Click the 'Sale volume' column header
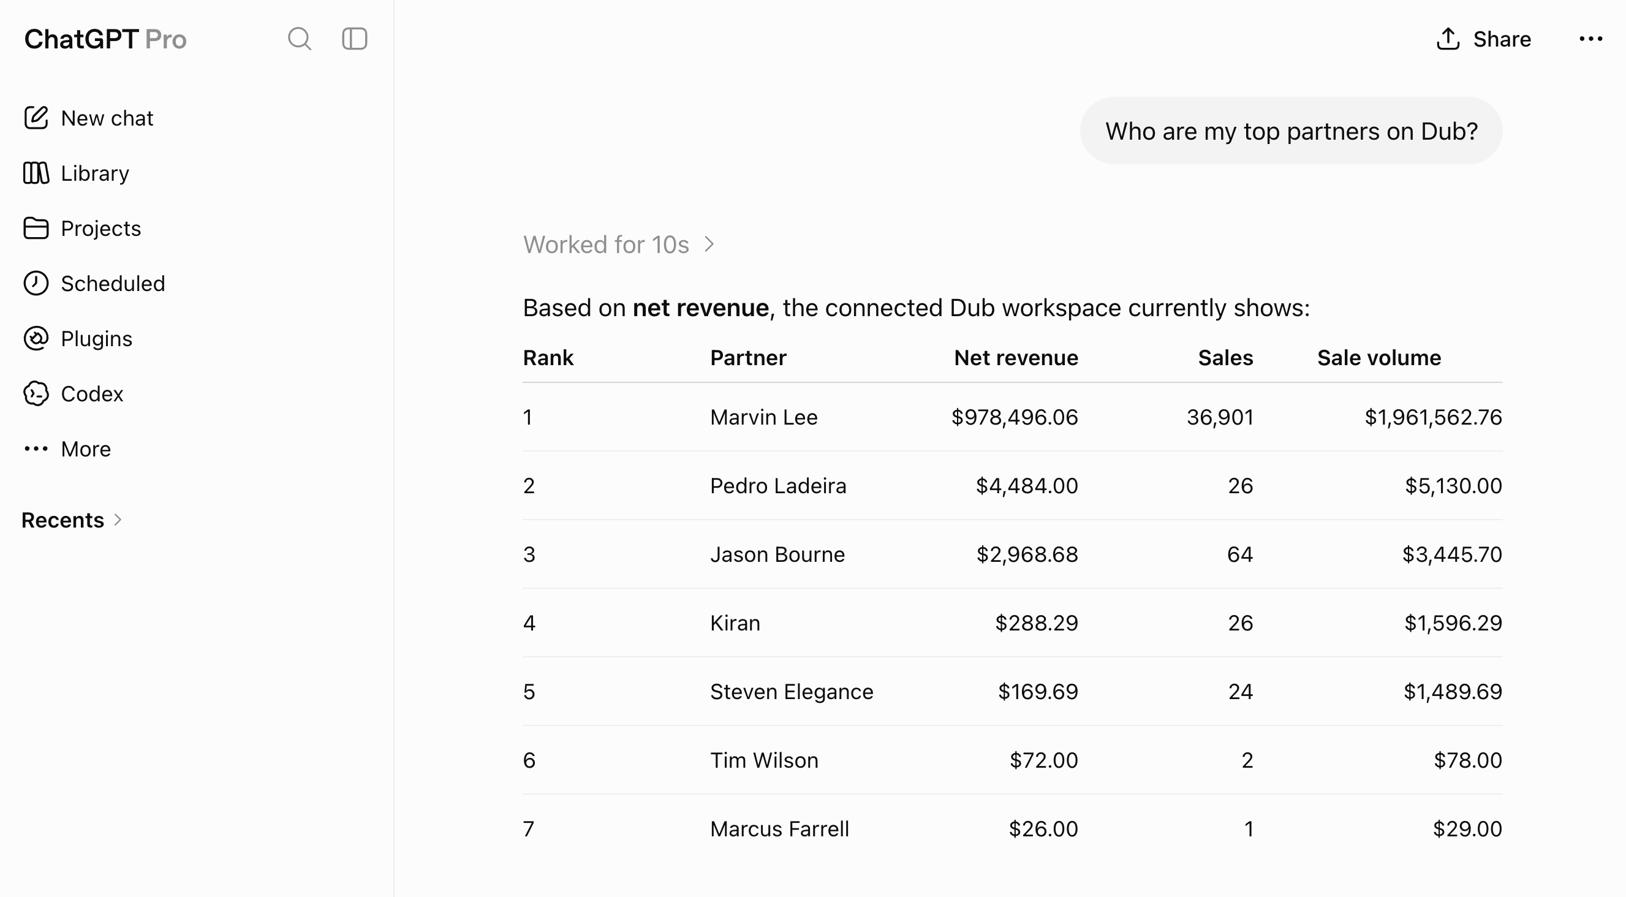Image resolution: width=1626 pixels, height=897 pixels. pos(1378,358)
